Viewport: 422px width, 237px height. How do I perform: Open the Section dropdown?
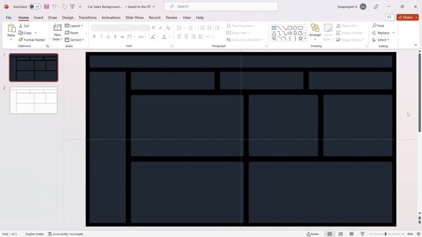(75, 39)
